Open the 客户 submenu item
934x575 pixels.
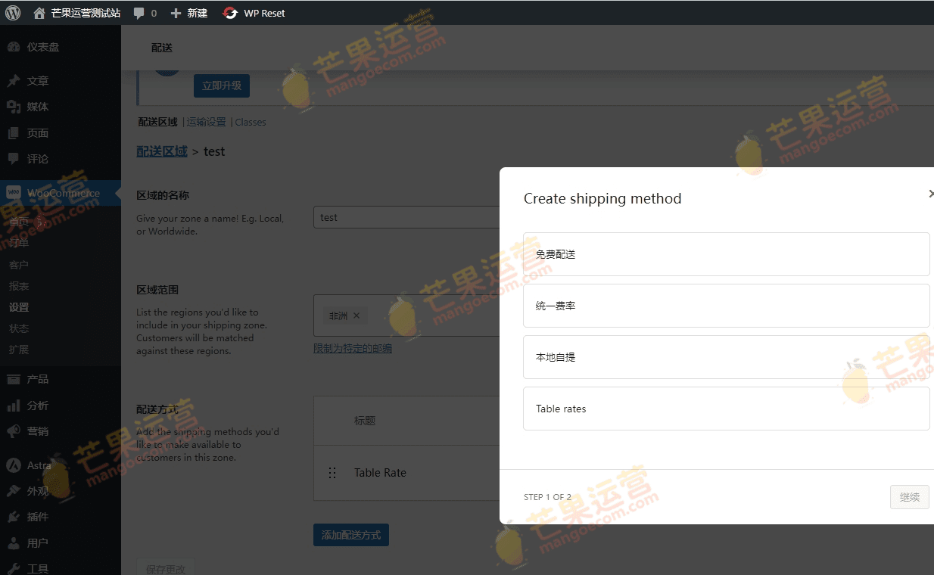(19, 265)
